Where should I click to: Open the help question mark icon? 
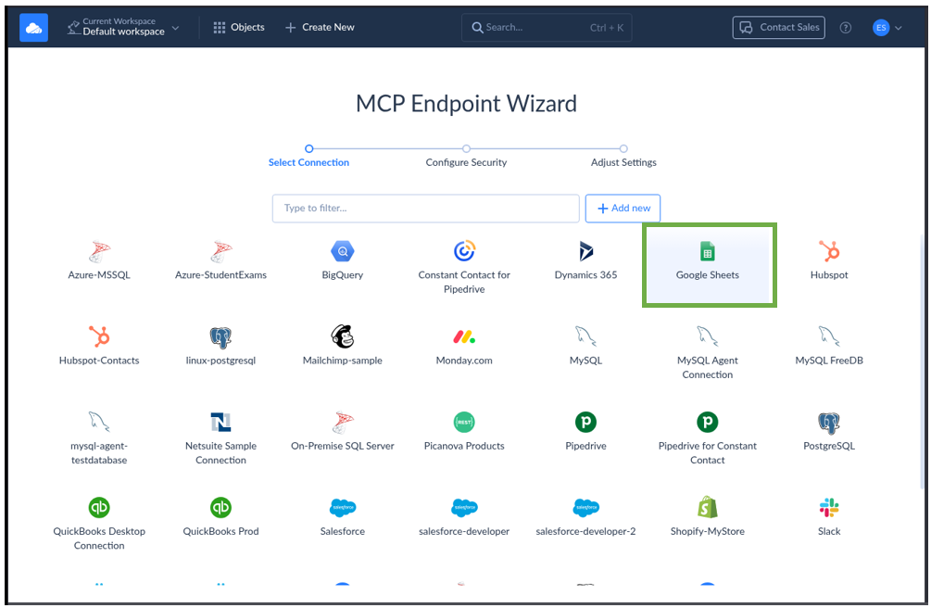tap(845, 28)
